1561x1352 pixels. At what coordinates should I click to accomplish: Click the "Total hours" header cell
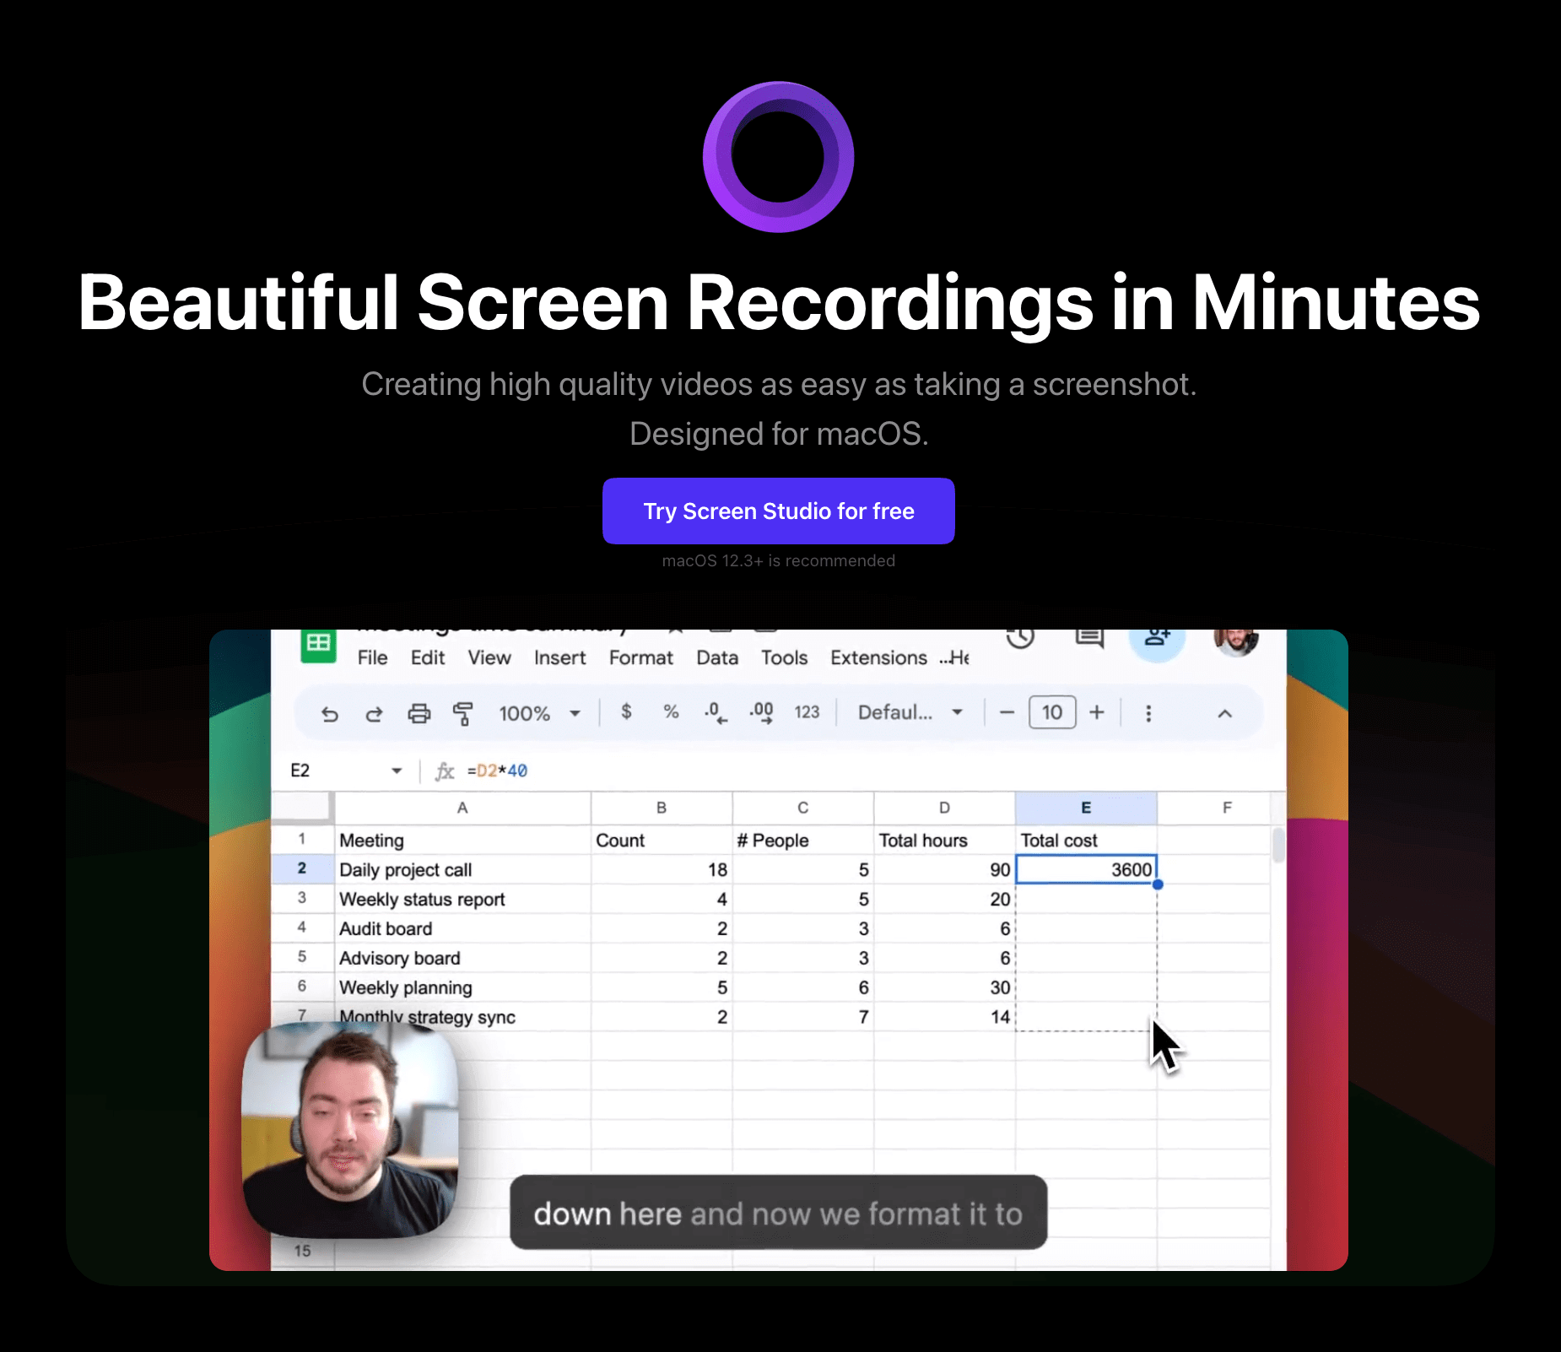click(945, 840)
